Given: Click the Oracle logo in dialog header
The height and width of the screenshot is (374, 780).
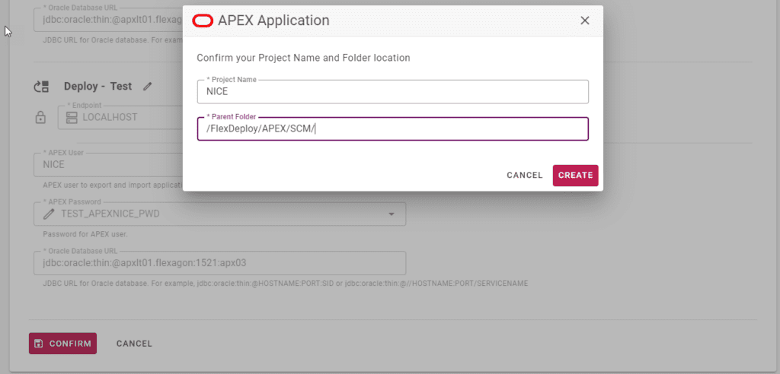Looking at the screenshot, I should click(203, 21).
